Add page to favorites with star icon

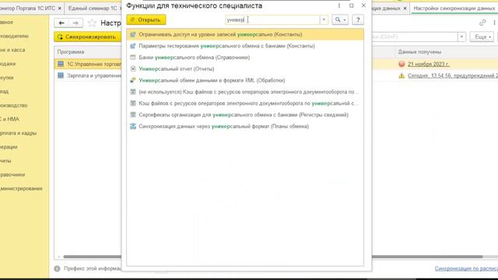coord(92,23)
